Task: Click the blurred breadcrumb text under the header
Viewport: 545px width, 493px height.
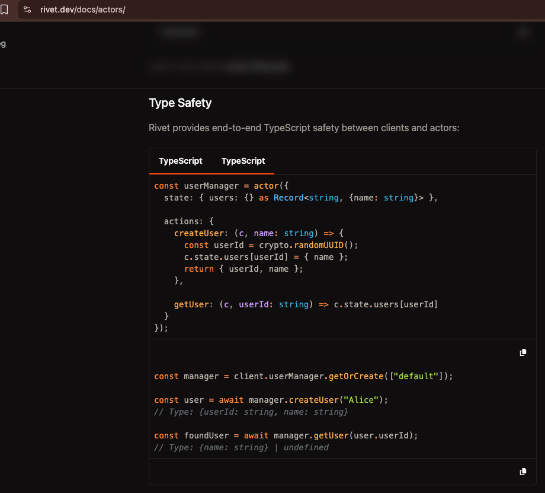Action: coord(257,67)
